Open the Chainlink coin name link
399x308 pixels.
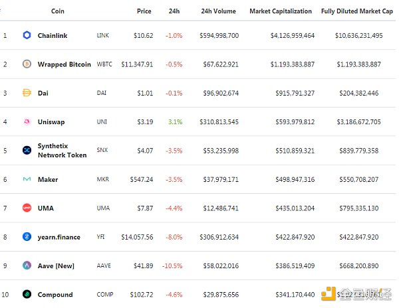coord(53,35)
